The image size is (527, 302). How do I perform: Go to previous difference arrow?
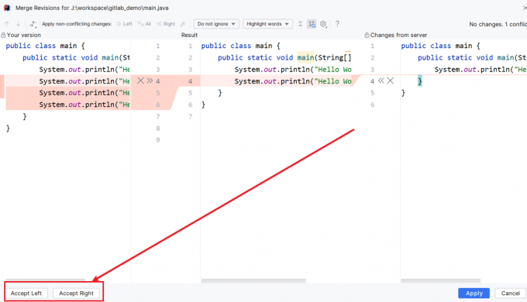pyautogui.click(x=7, y=24)
